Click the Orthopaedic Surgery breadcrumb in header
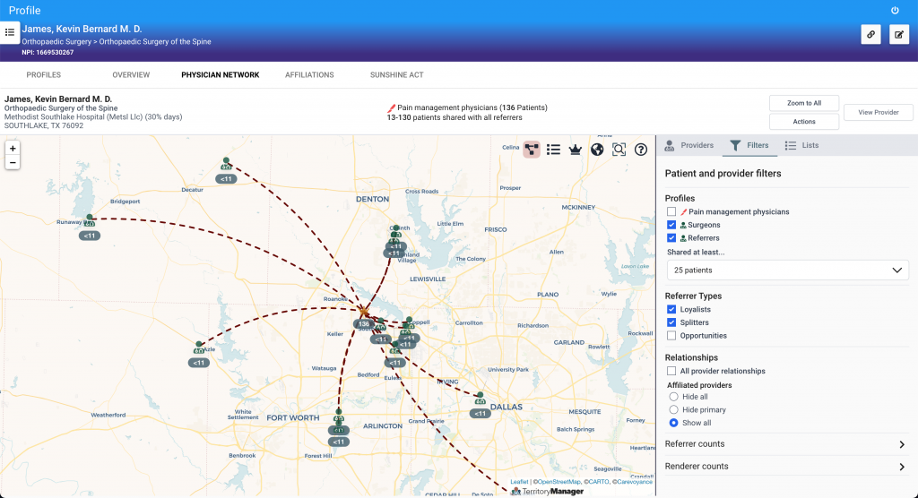Screen dimensions: 918x498 click(56, 41)
